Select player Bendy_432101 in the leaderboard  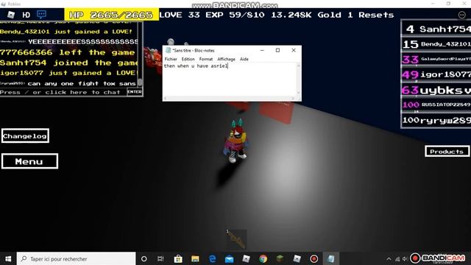[436, 44]
